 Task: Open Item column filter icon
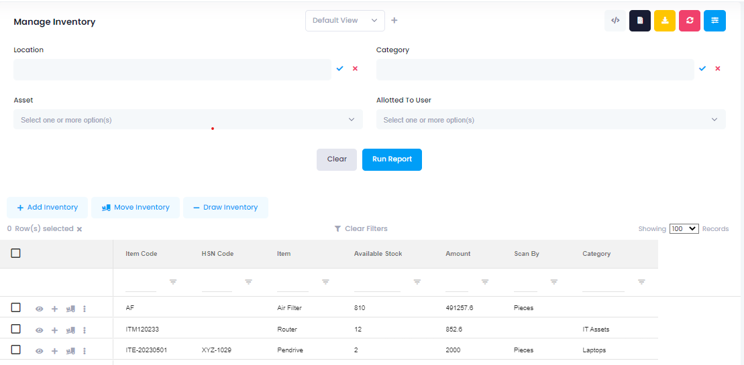click(325, 282)
